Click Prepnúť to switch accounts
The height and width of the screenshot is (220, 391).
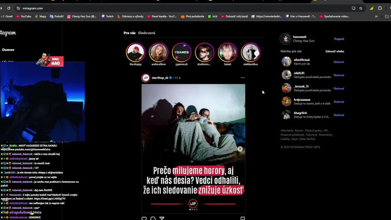click(x=339, y=39)
